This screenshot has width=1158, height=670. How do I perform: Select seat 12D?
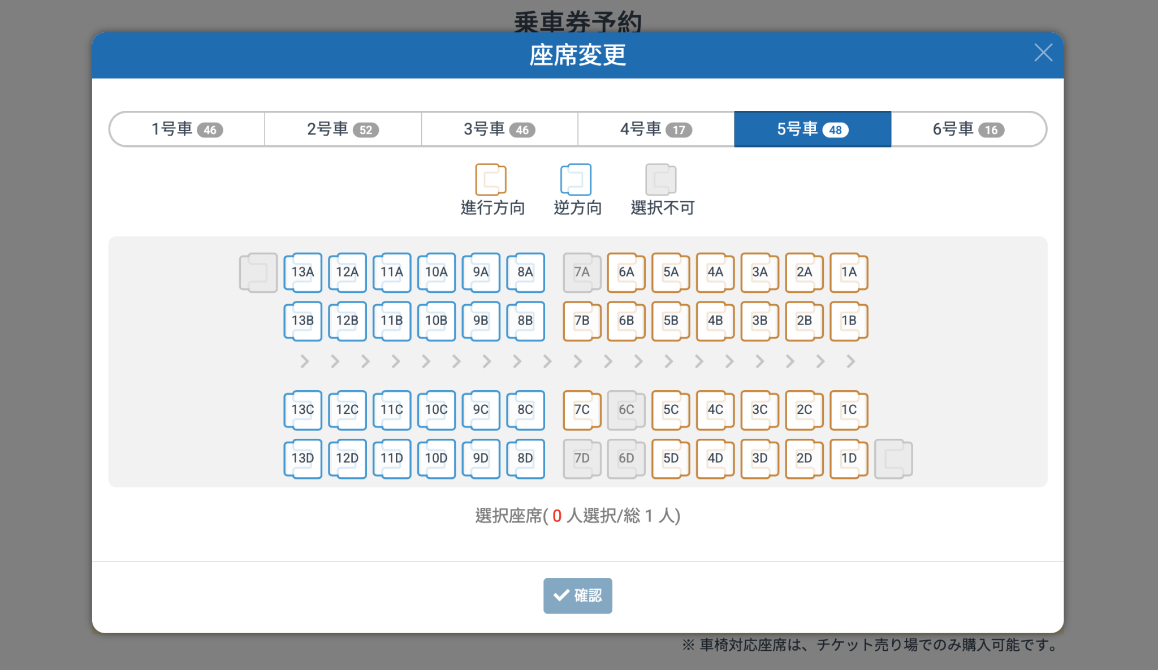coord(347,458)
